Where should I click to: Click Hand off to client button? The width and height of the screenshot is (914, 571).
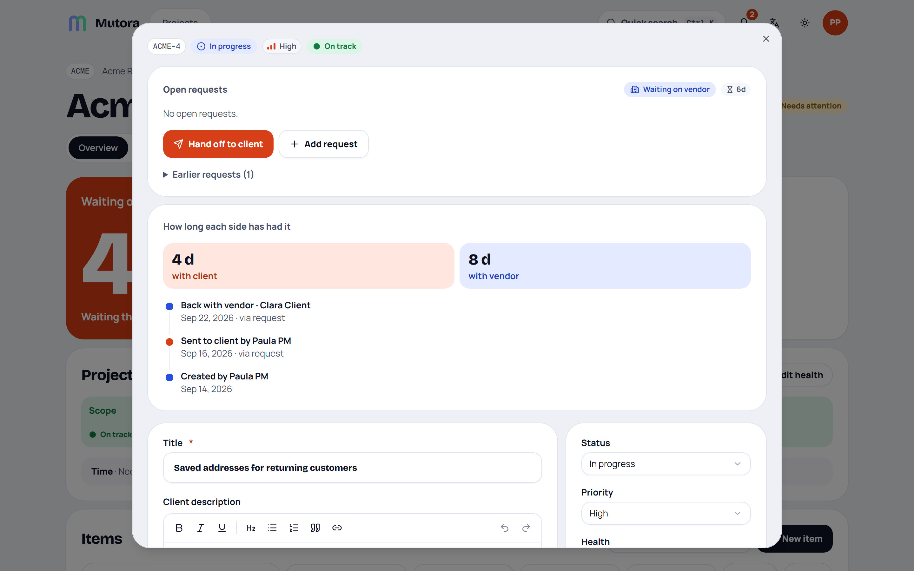click(218, 144)
